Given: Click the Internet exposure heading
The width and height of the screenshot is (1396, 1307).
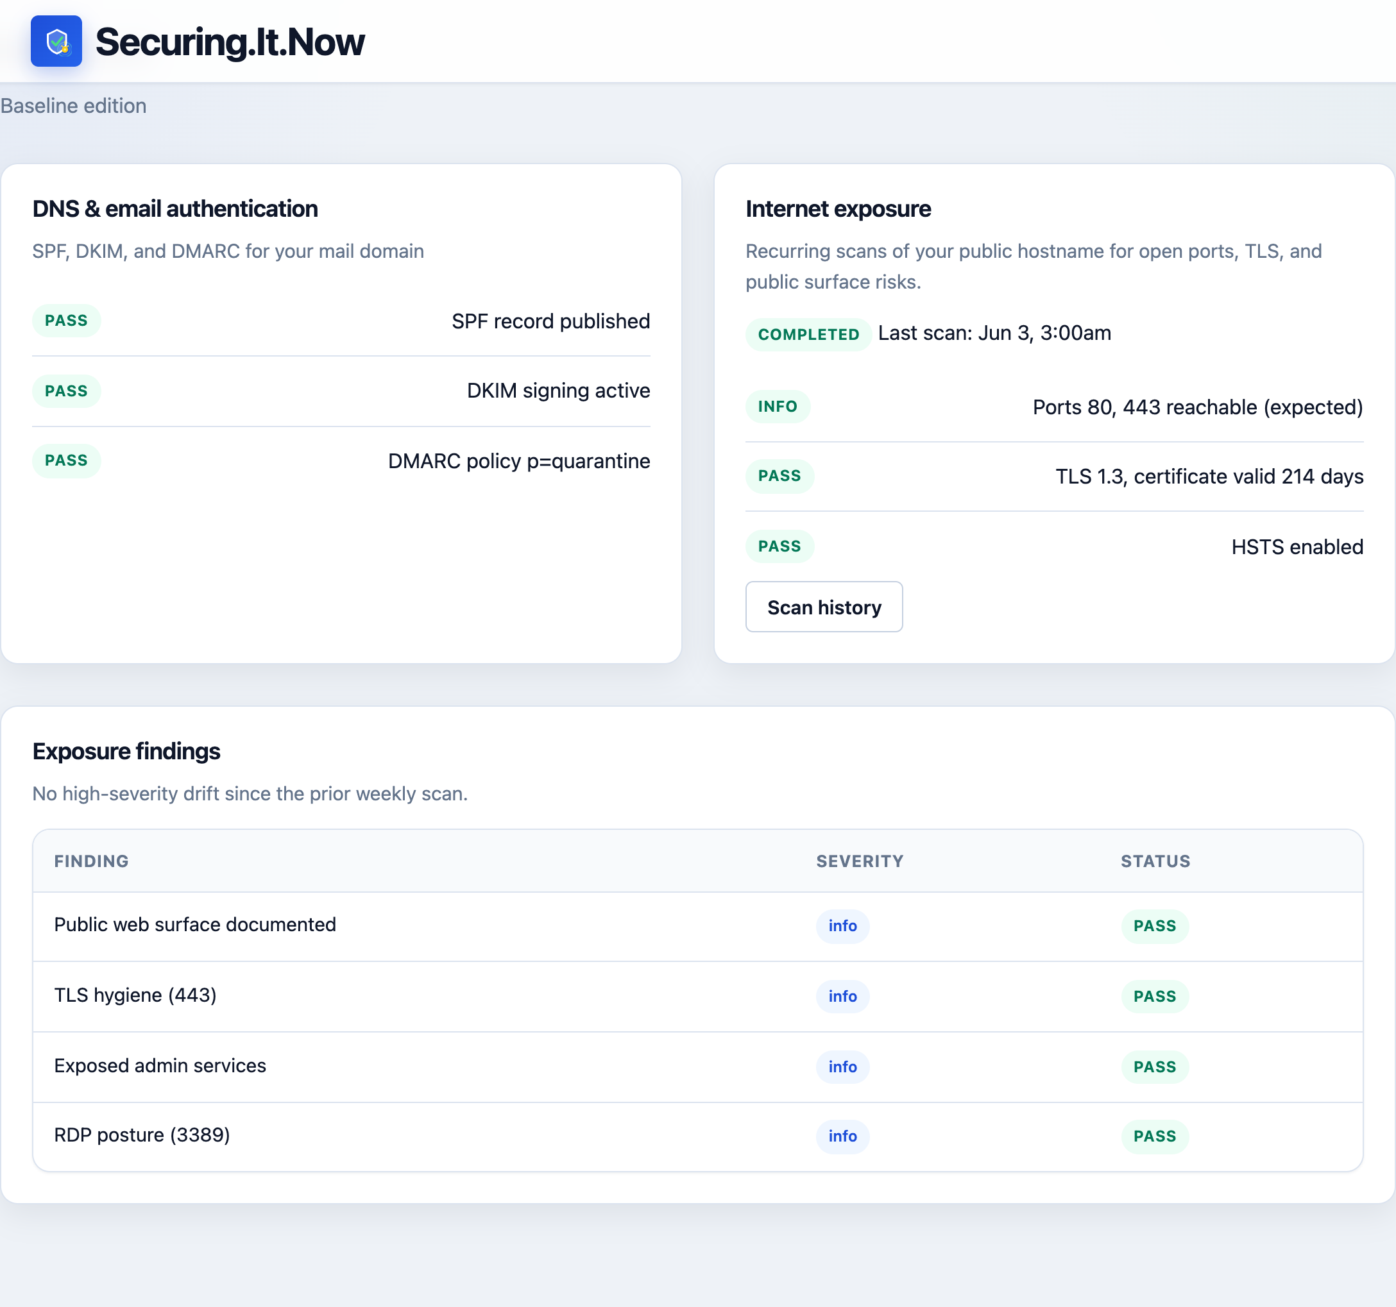Looking at the screenshot, I should point(838,209).
